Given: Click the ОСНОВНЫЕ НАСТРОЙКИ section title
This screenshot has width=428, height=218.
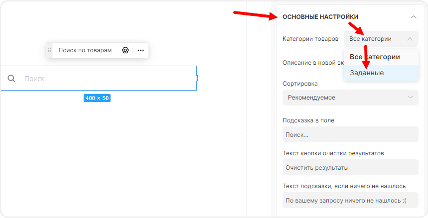Looking at the screenshot, I should point(320,17).
